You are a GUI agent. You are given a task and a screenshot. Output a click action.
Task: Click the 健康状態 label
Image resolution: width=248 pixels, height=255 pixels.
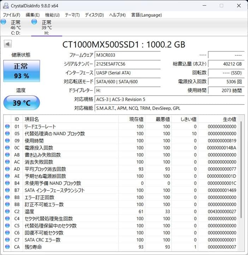(21, 55)
